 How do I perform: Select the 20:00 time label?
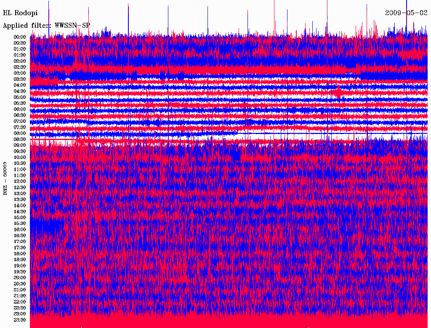20,278
